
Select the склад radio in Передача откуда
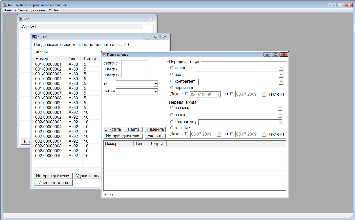coord(172,68)
